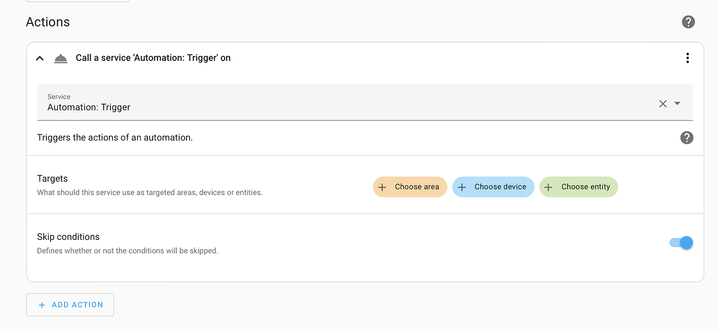Collapse the 'Automation: Trigger' action card
The width and height of the screenshot is (719, 331).
click(40, 58)
